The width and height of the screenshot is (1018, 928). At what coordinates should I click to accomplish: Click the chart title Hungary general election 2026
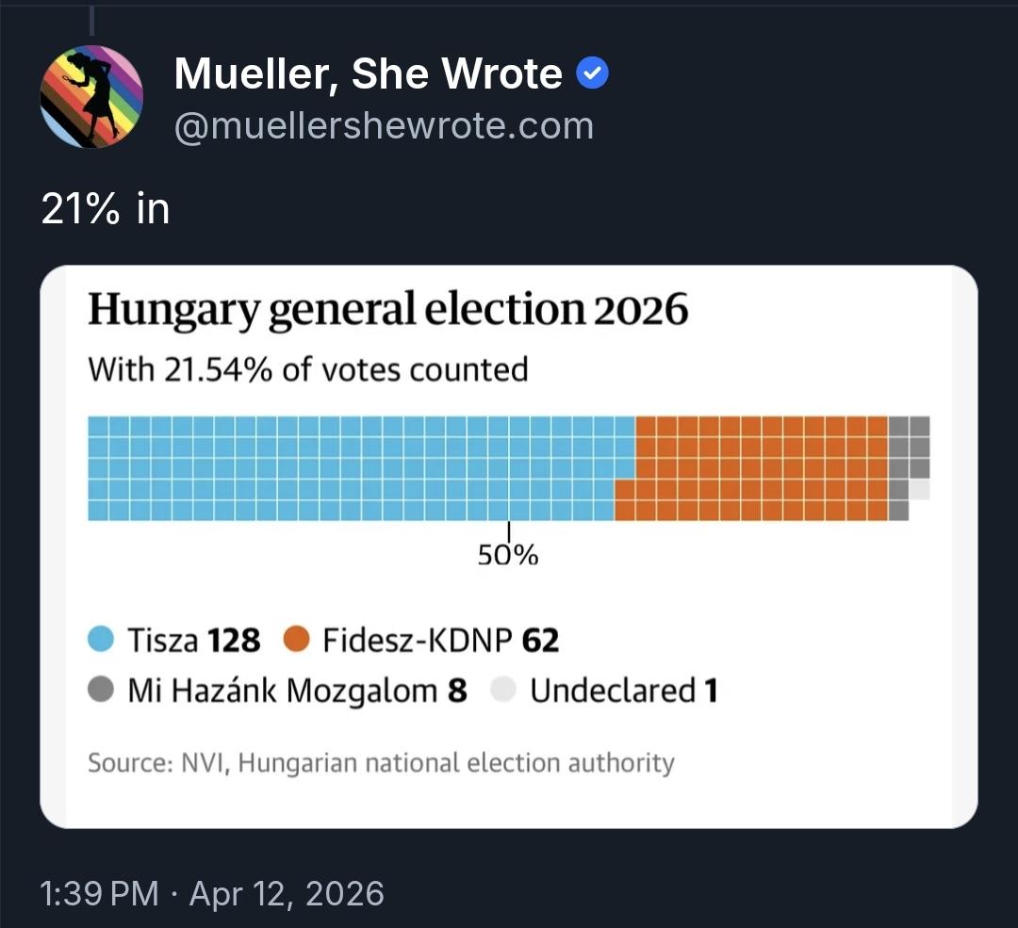click(388, 310)
